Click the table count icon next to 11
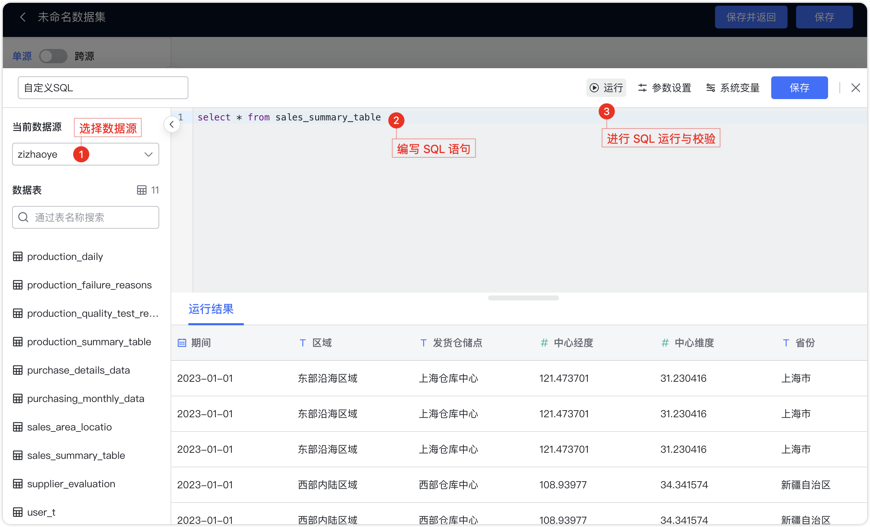This screenshot has height=527, width=870. tap(142, 190)
